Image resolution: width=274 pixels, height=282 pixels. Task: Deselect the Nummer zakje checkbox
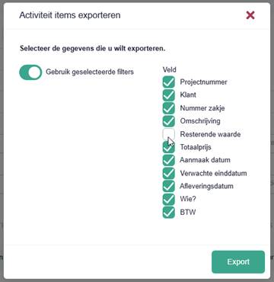click(169, 108)
